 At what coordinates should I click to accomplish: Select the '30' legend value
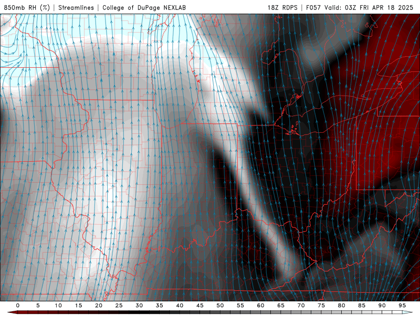click(139, 306)
